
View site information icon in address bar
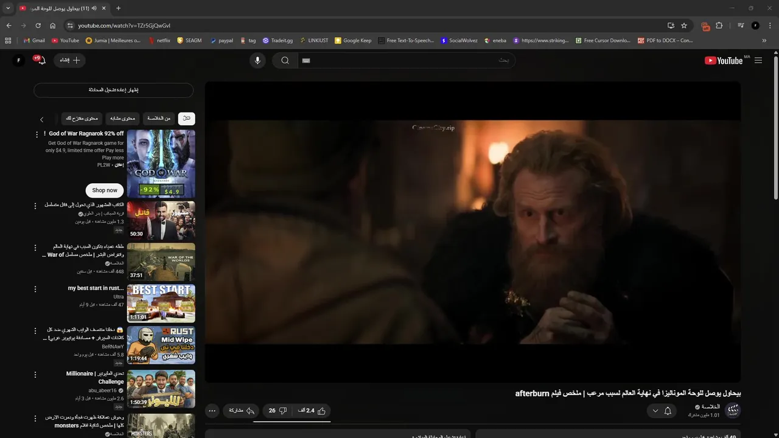pyautogui.click(x=70, y=26)
